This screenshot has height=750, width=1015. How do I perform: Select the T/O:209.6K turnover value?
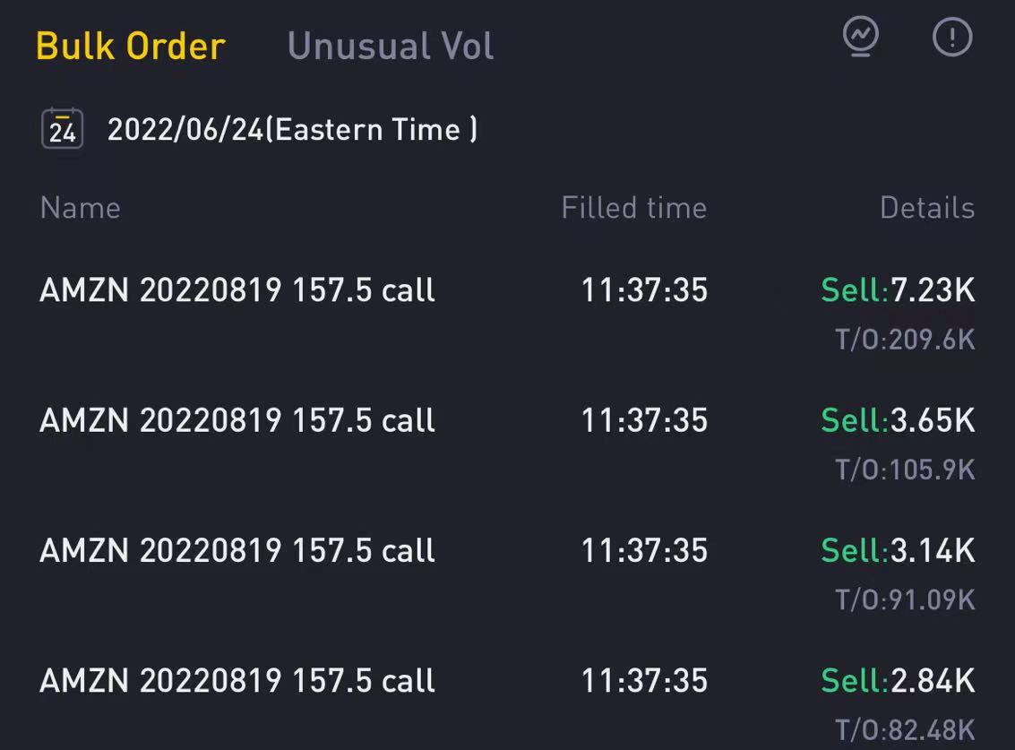click(905, 340)
